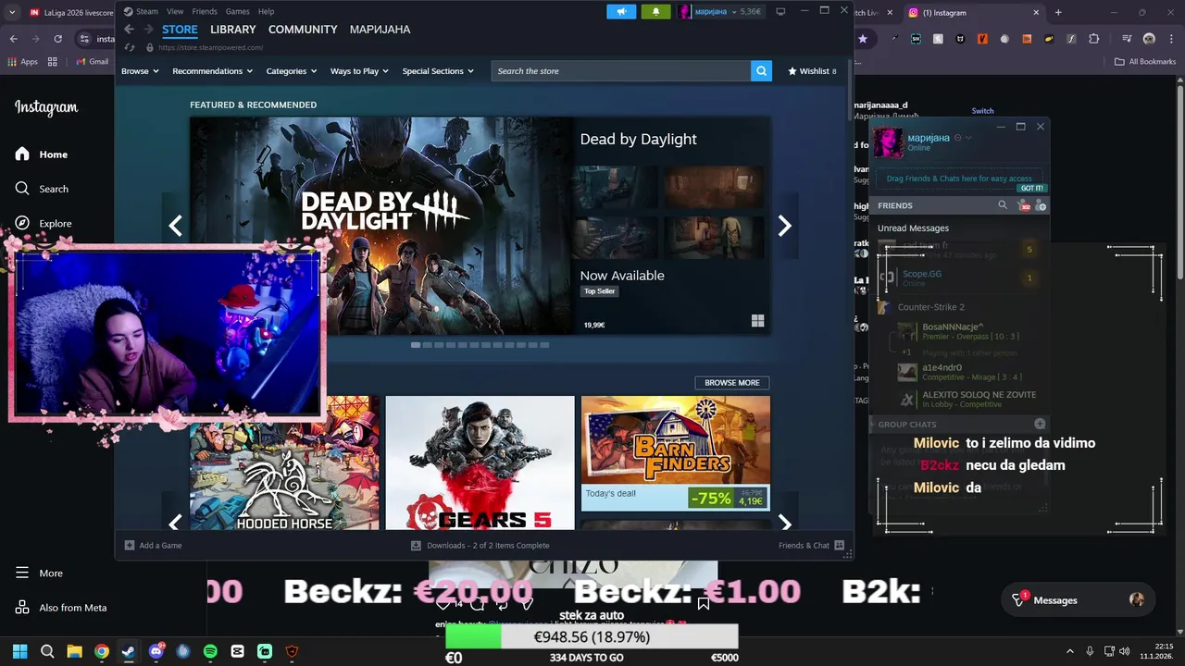Expand the Recommendations dropdown
The width and height of the screenshot is (1185, 666).
(x=213, y=71)
